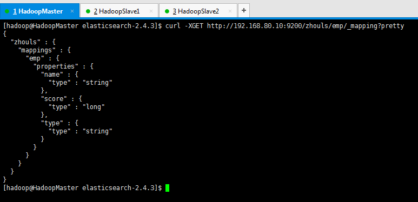Click green status dot on HadoopSlave1 tab
The width and height of the screenshot is (418, 202).
coord(88,11)
